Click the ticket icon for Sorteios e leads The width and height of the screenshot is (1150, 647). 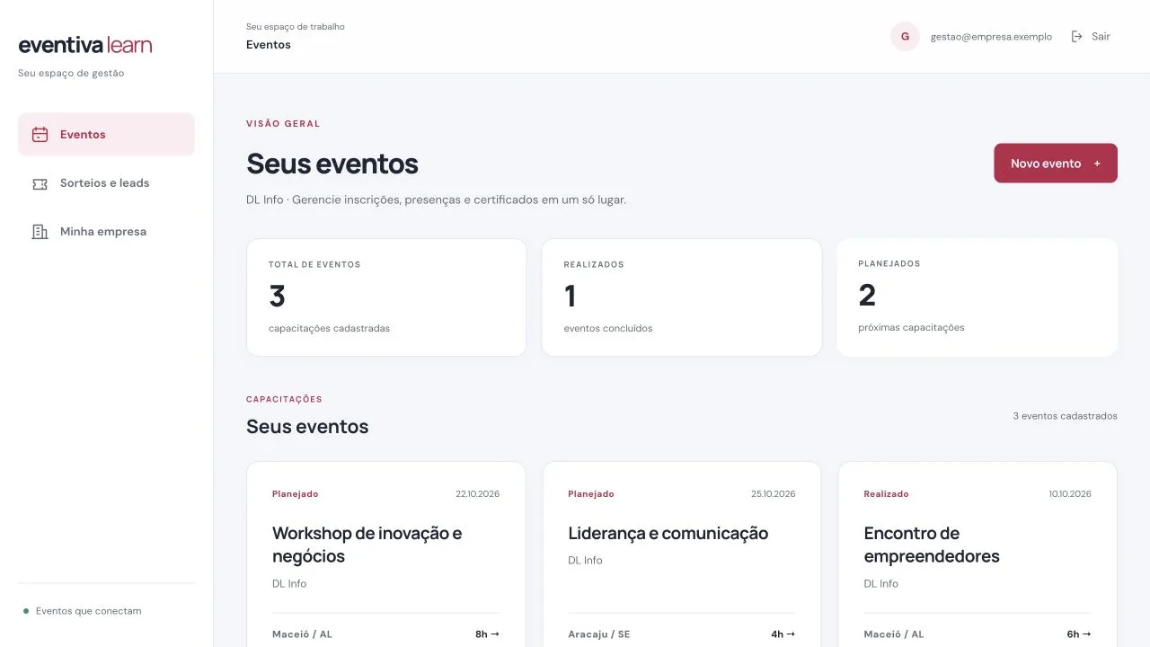40,183
